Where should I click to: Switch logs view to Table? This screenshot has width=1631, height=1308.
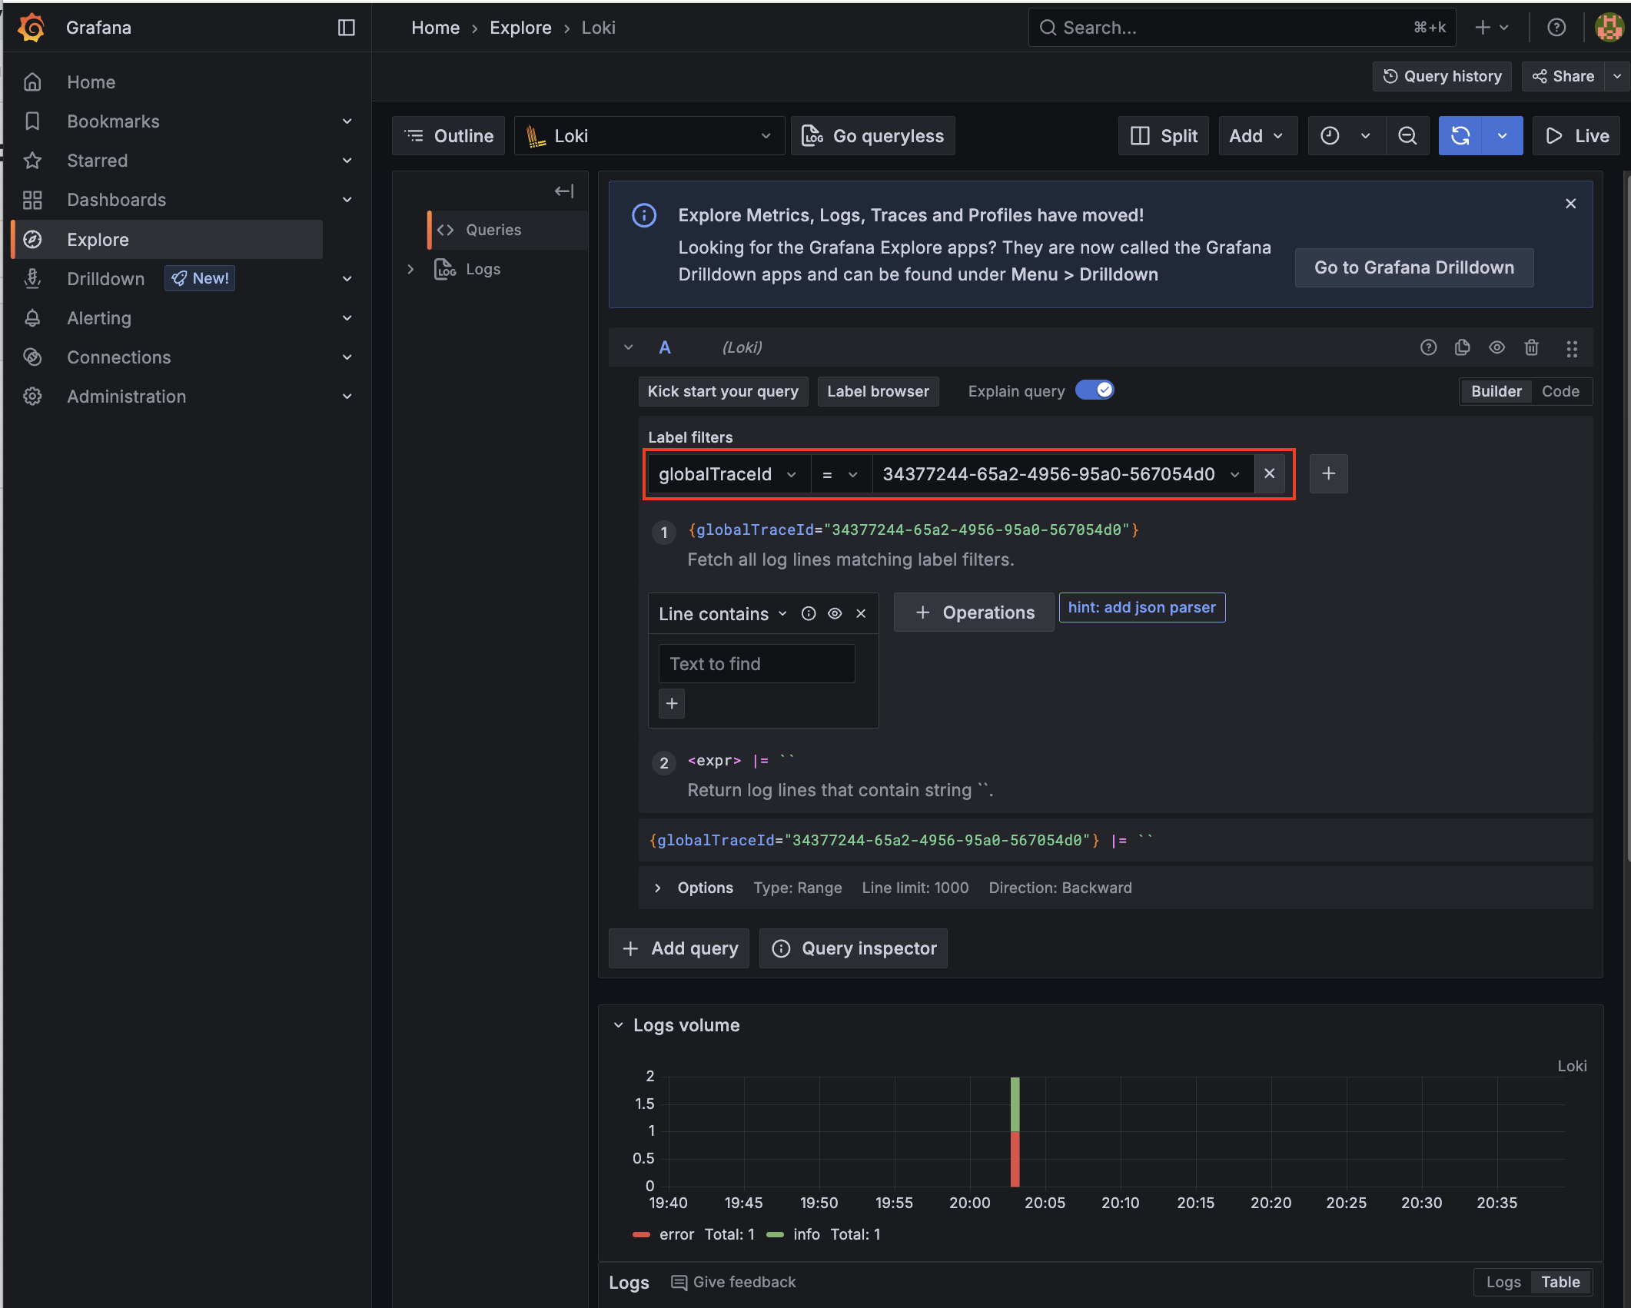coord(1560,1282)
